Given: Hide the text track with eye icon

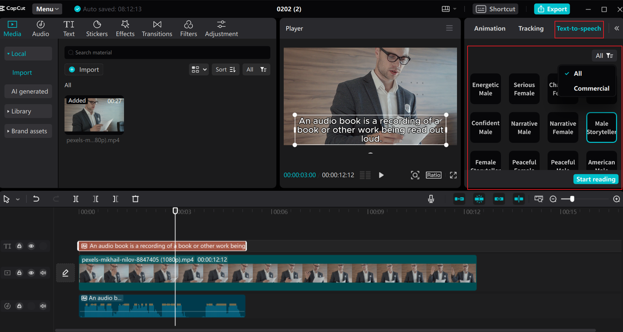Looking at the screenshot, I should tap(31, 246).
